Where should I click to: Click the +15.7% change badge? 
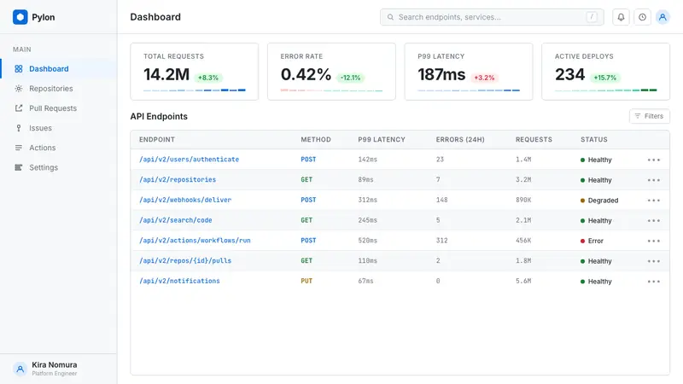click(x=605, y=78)
